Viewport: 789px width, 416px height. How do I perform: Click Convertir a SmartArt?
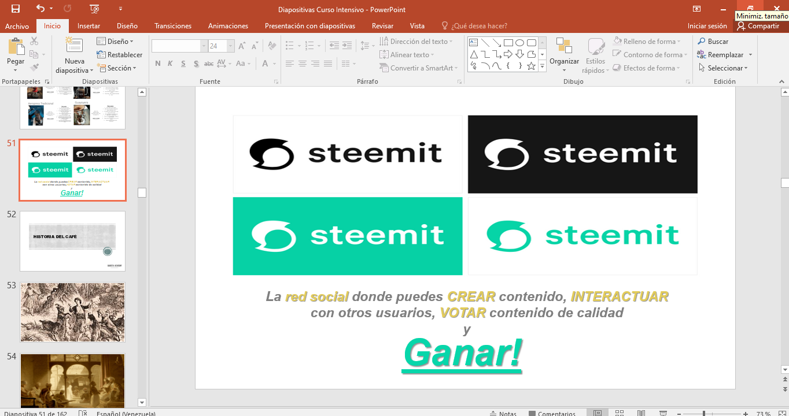(x=419, y=68)
